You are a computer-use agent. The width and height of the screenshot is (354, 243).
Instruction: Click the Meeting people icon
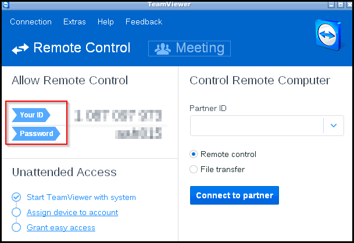(163, 49)
